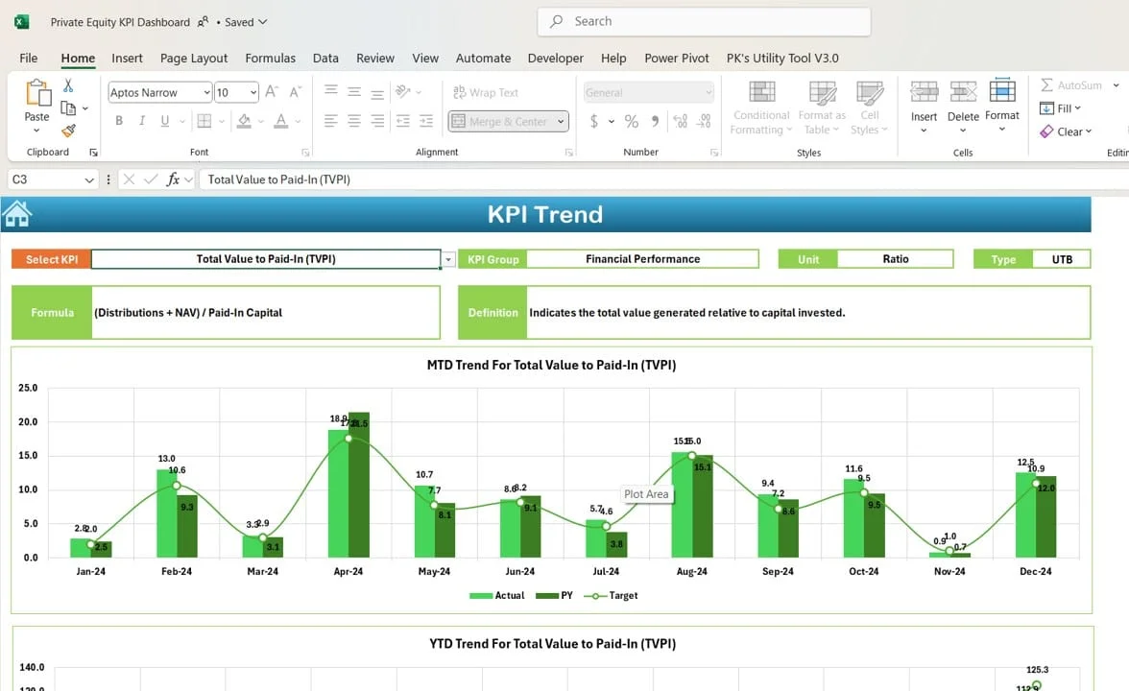Viewport: 1129px width, 691px height.
Task: Toggle Underline formatting
Action: click(x=165, y=121)
